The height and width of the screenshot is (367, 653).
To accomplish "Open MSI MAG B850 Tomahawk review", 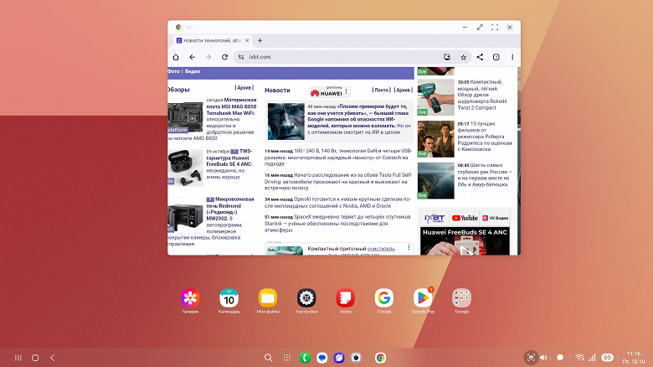I will tap(231, 119).
